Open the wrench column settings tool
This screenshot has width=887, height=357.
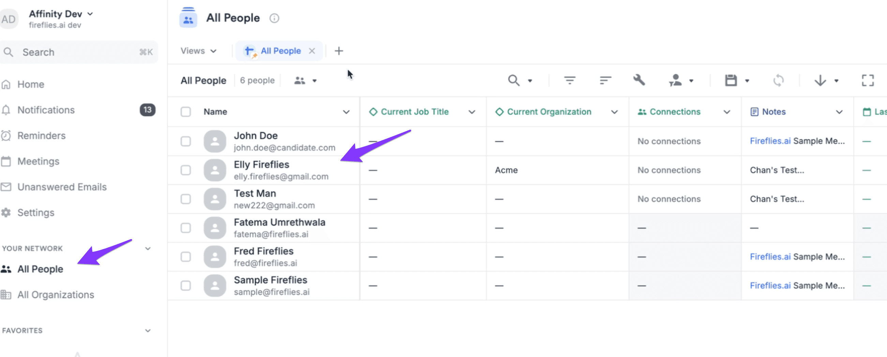[x=639, y=80]
